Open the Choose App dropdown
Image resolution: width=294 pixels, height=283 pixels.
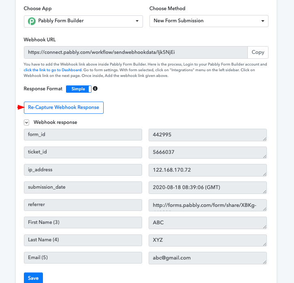point(83,21)
